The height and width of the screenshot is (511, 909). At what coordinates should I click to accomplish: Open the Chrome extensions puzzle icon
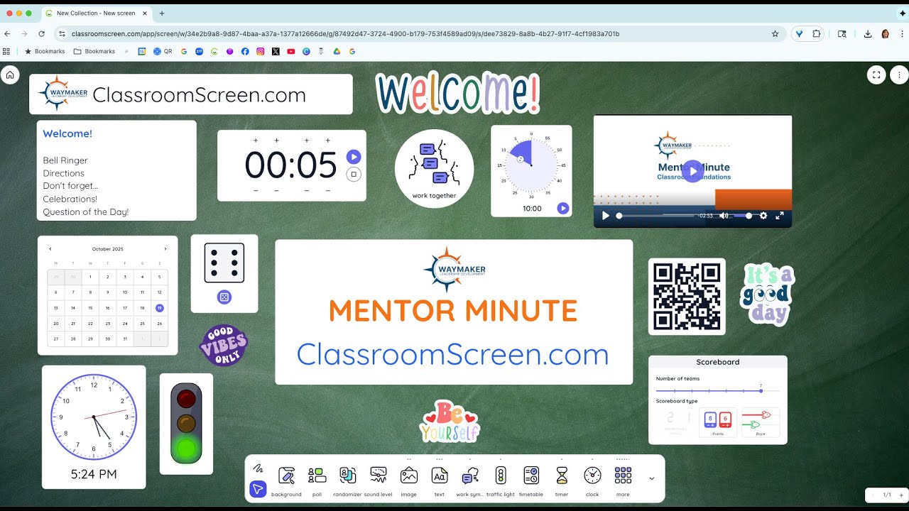[x=817, y=33]
